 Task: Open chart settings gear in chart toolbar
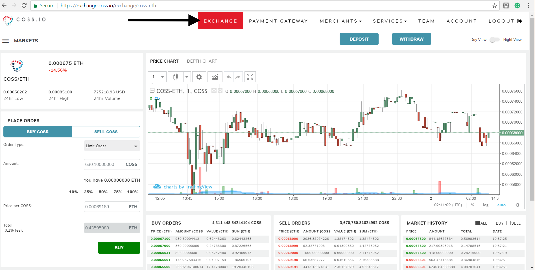199,77
